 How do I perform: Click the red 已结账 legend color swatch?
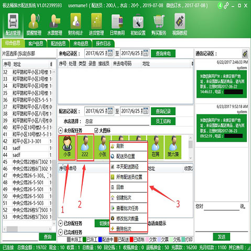(x=132, y=239)
